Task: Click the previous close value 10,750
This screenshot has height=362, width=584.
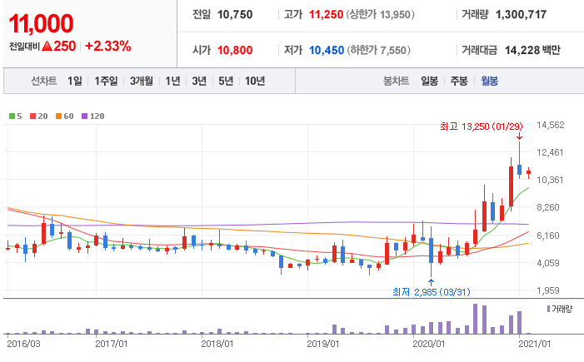Action: tap(235, 14)
